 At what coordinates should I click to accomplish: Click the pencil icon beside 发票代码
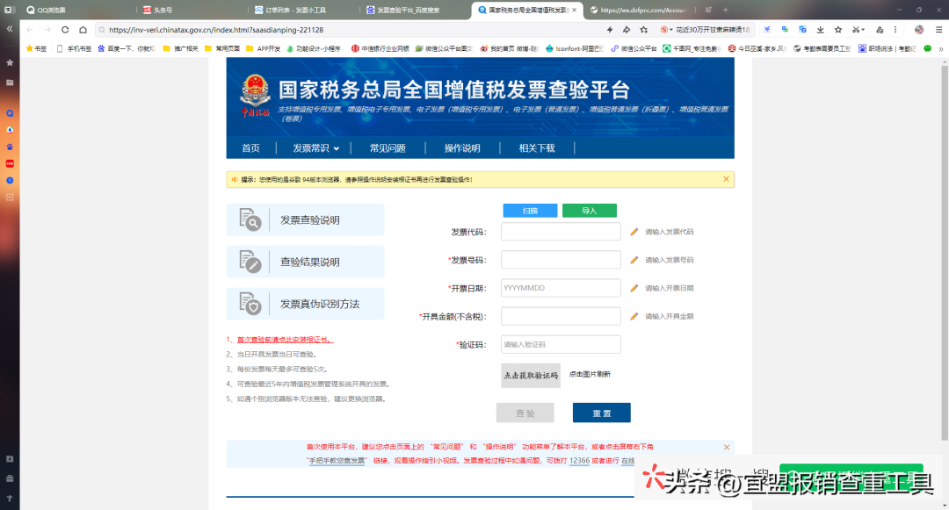(634, 232)
